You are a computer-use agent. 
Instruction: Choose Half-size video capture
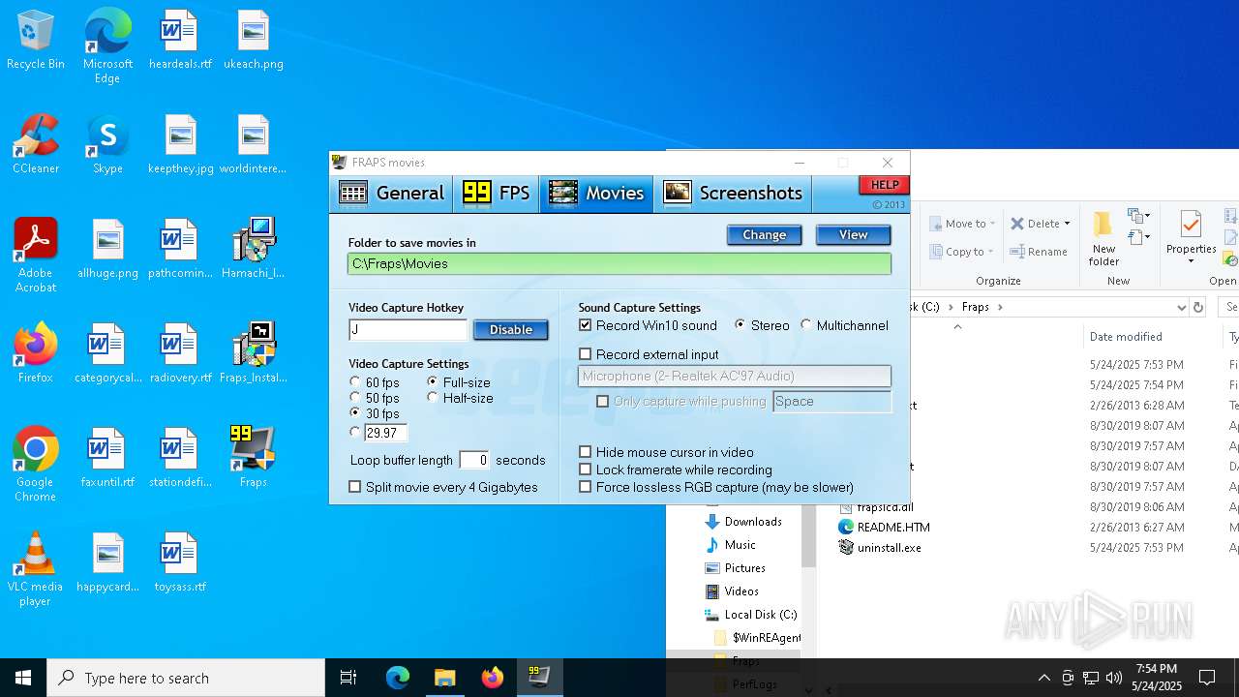tap(433, 398)
